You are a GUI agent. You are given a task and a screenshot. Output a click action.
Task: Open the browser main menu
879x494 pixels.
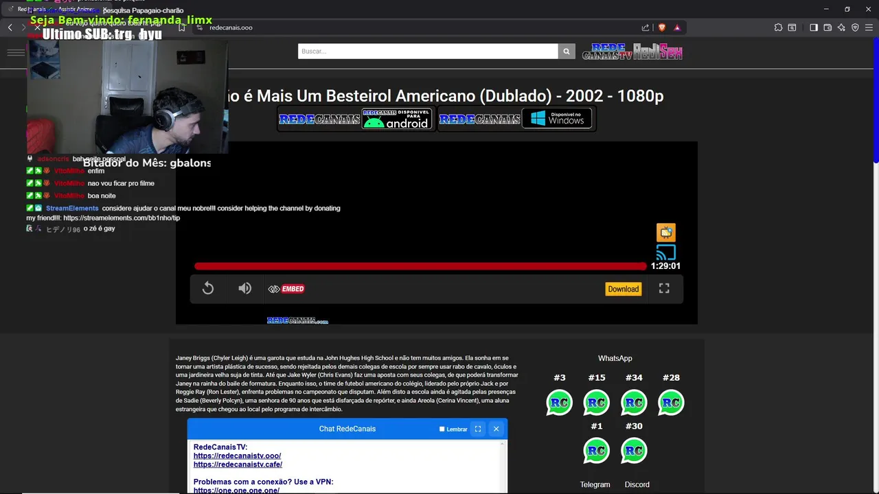pos(869,27)
